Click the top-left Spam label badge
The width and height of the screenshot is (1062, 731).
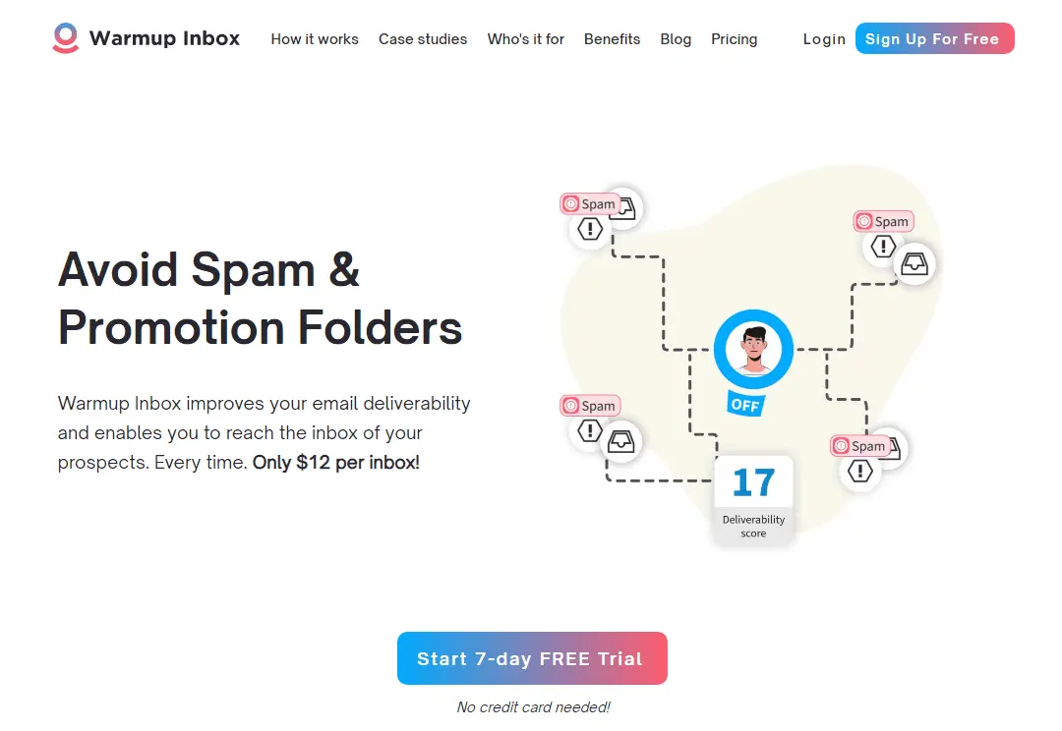click(x=589, y=204)
